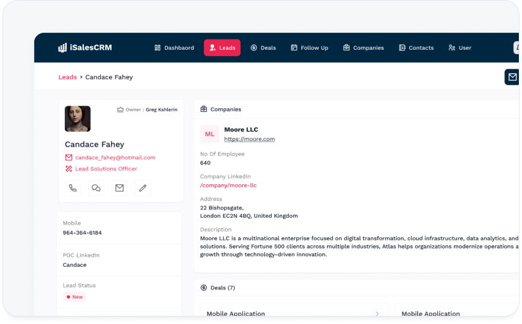Click the Deals (7) section heading
The image size is (522, 324).
click(223, 288)
